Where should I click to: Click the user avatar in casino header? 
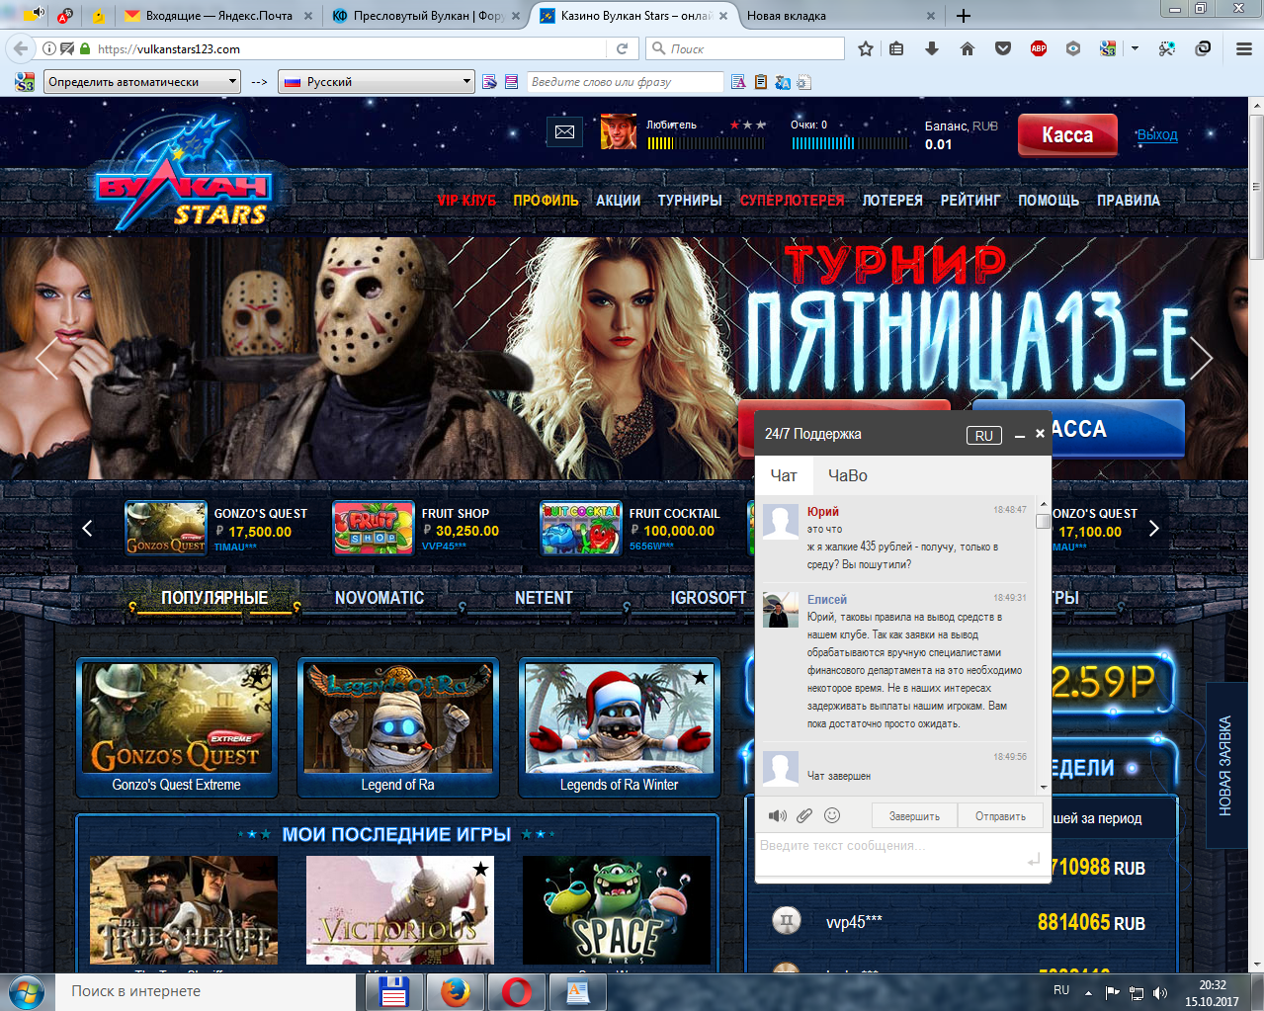pos(619,131)
